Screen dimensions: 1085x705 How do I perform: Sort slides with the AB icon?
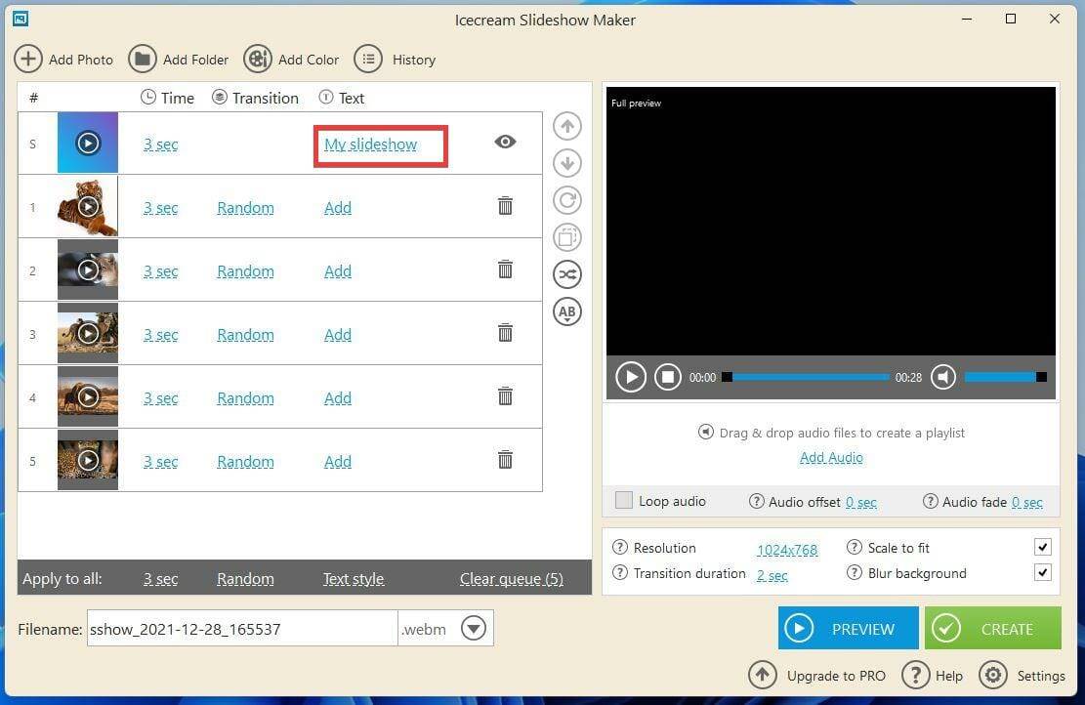(x=567, y=311)
